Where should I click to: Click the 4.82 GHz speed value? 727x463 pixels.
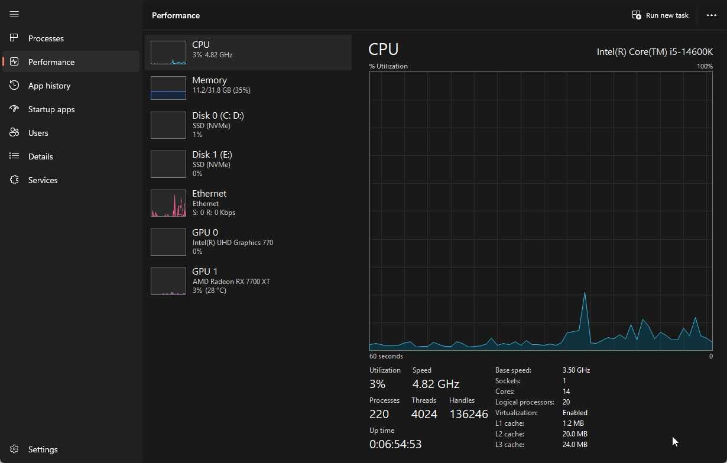pos(436,384)
